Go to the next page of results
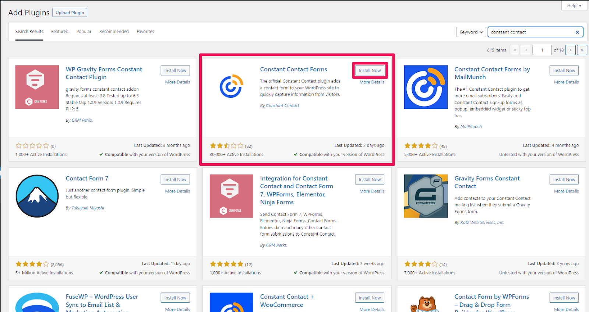The image size is (589, 312). 571,50
